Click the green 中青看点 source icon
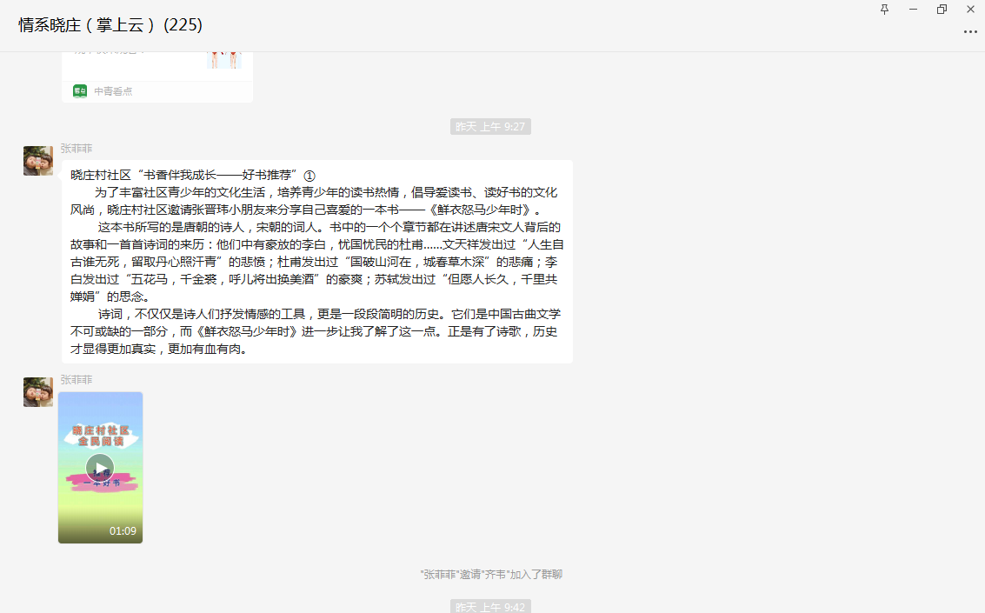The height and width of the screenshot is (613, 985). point(80,91)
